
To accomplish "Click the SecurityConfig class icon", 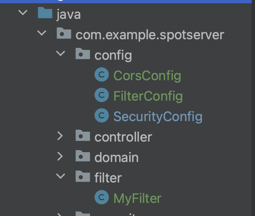I will (101, 116).
